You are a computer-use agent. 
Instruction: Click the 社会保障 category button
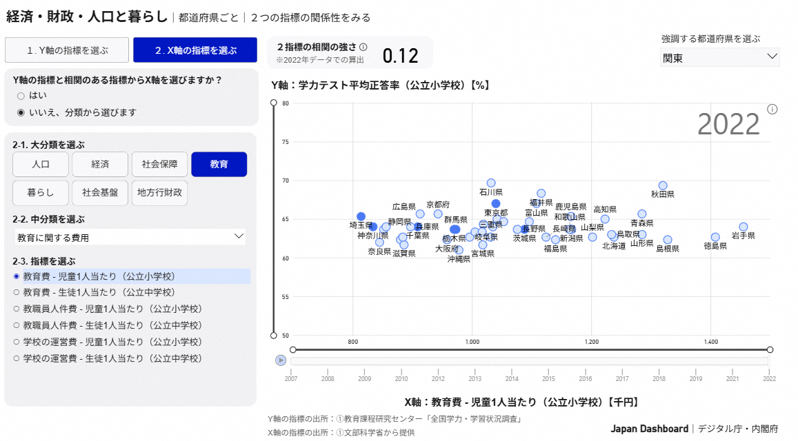pyautogui.click(x=159, y=164)
